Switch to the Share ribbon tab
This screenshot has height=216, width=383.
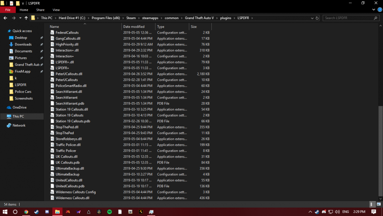point(40,10)
